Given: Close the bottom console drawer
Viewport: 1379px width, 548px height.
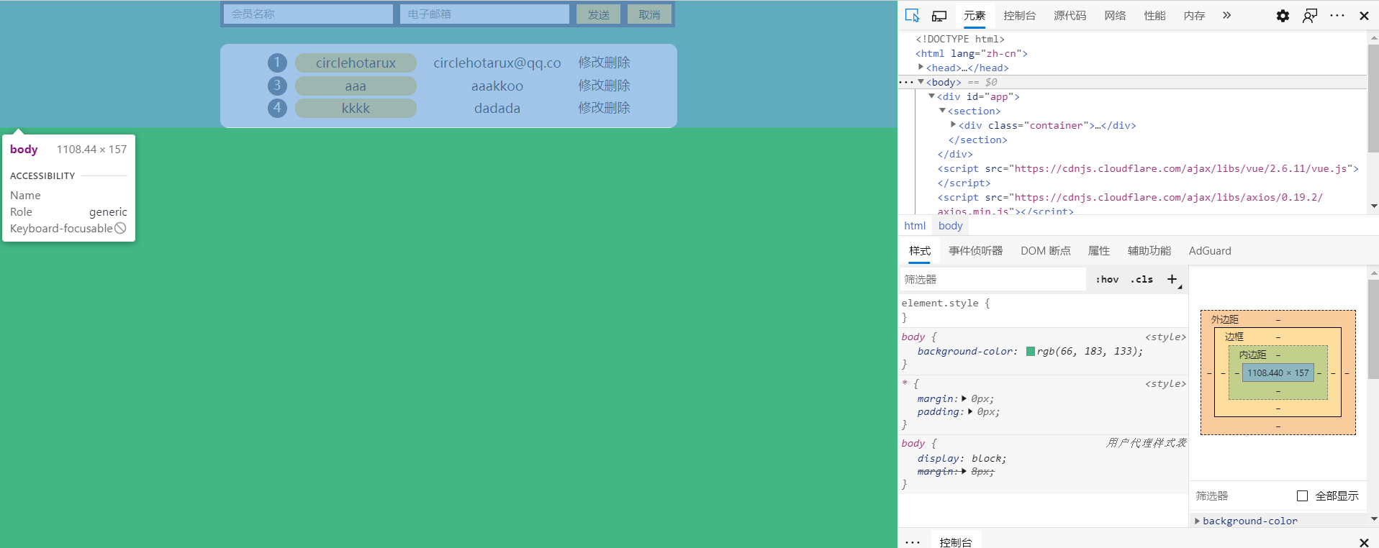Looking at the screenshot, I should pos(1364,542).
